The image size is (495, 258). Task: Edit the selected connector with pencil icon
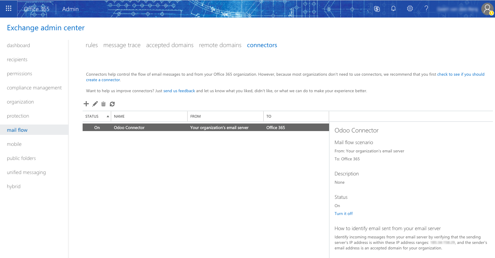pyautogui.click(x=95, y=104)
